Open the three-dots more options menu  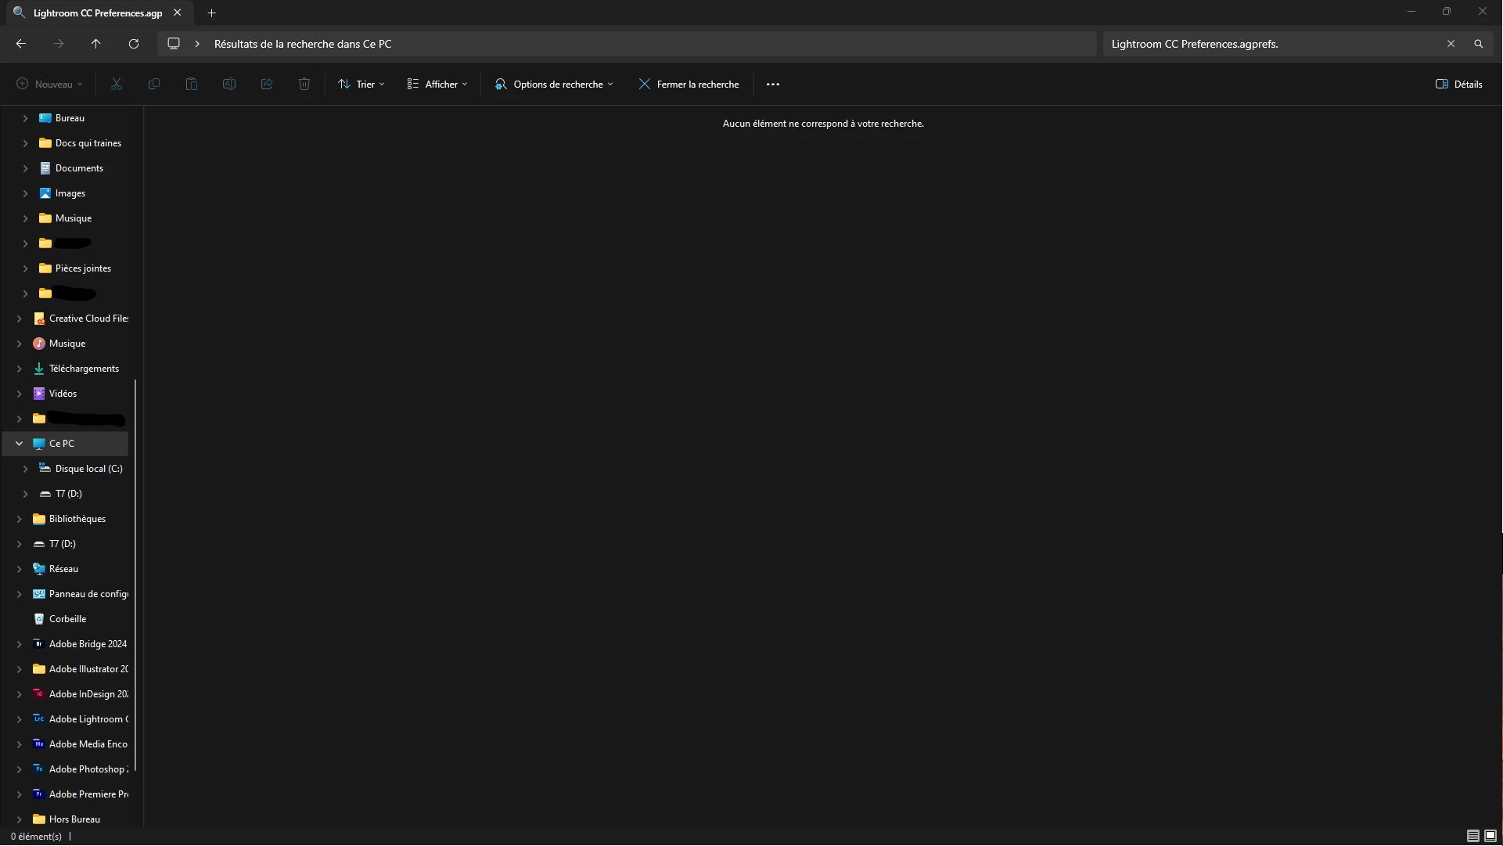click(773, 85)
